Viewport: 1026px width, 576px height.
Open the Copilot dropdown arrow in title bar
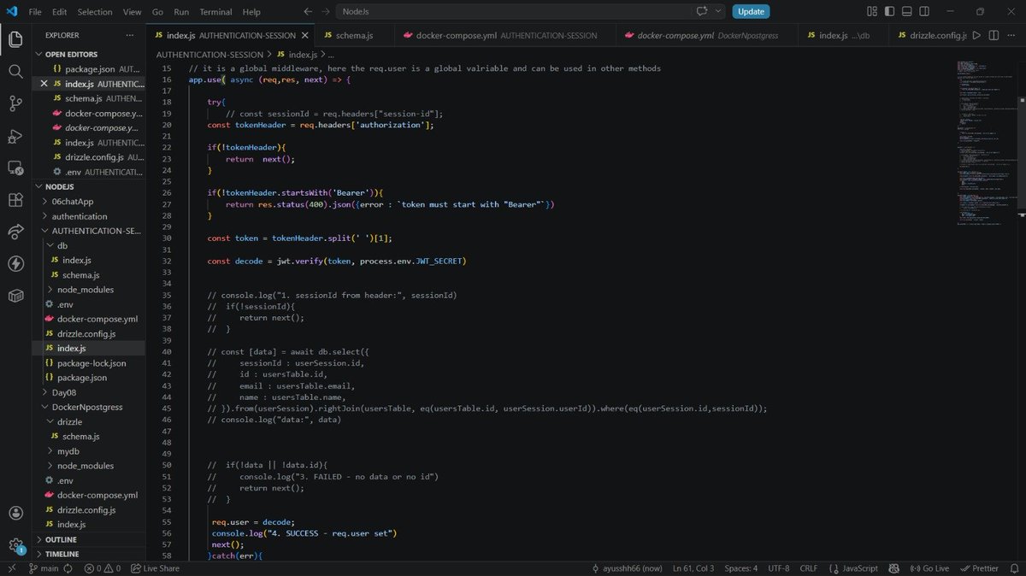pyautogui.click(x=718, y=12)
